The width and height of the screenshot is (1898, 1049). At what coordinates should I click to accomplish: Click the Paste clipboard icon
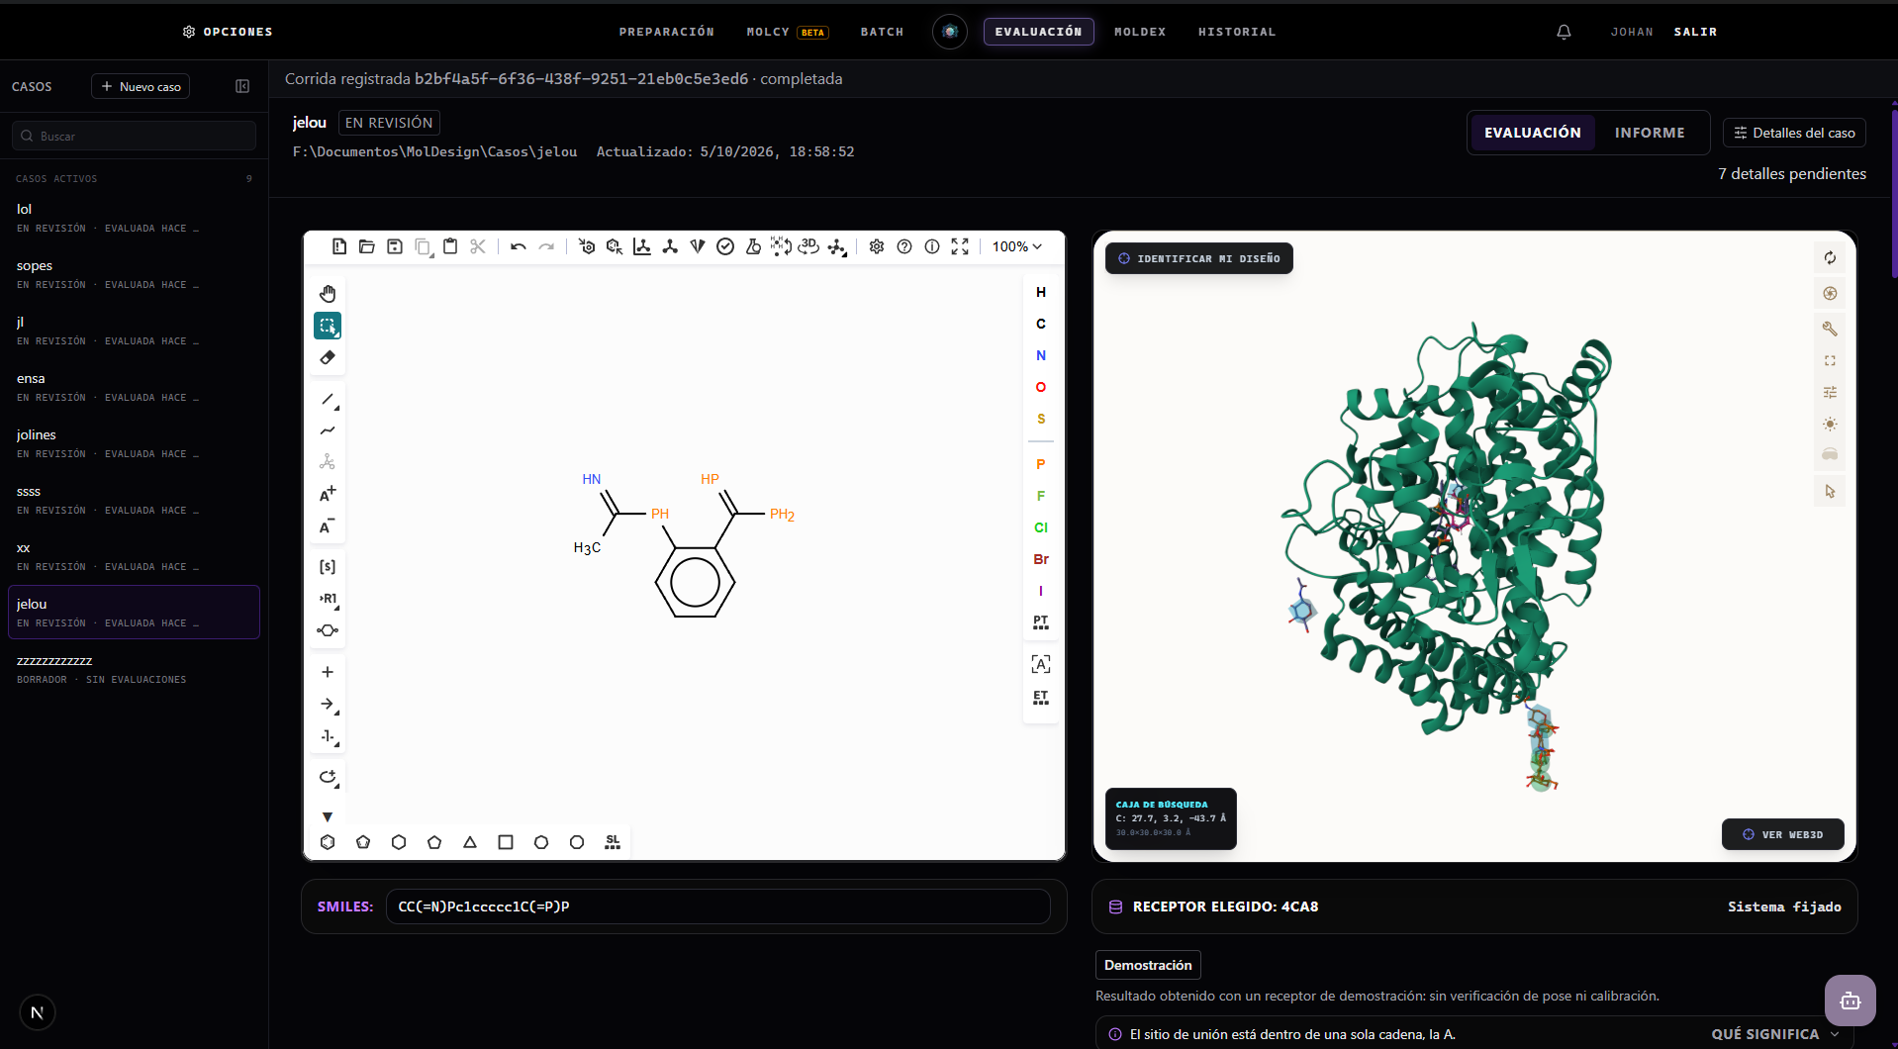[x=450, y=246]
